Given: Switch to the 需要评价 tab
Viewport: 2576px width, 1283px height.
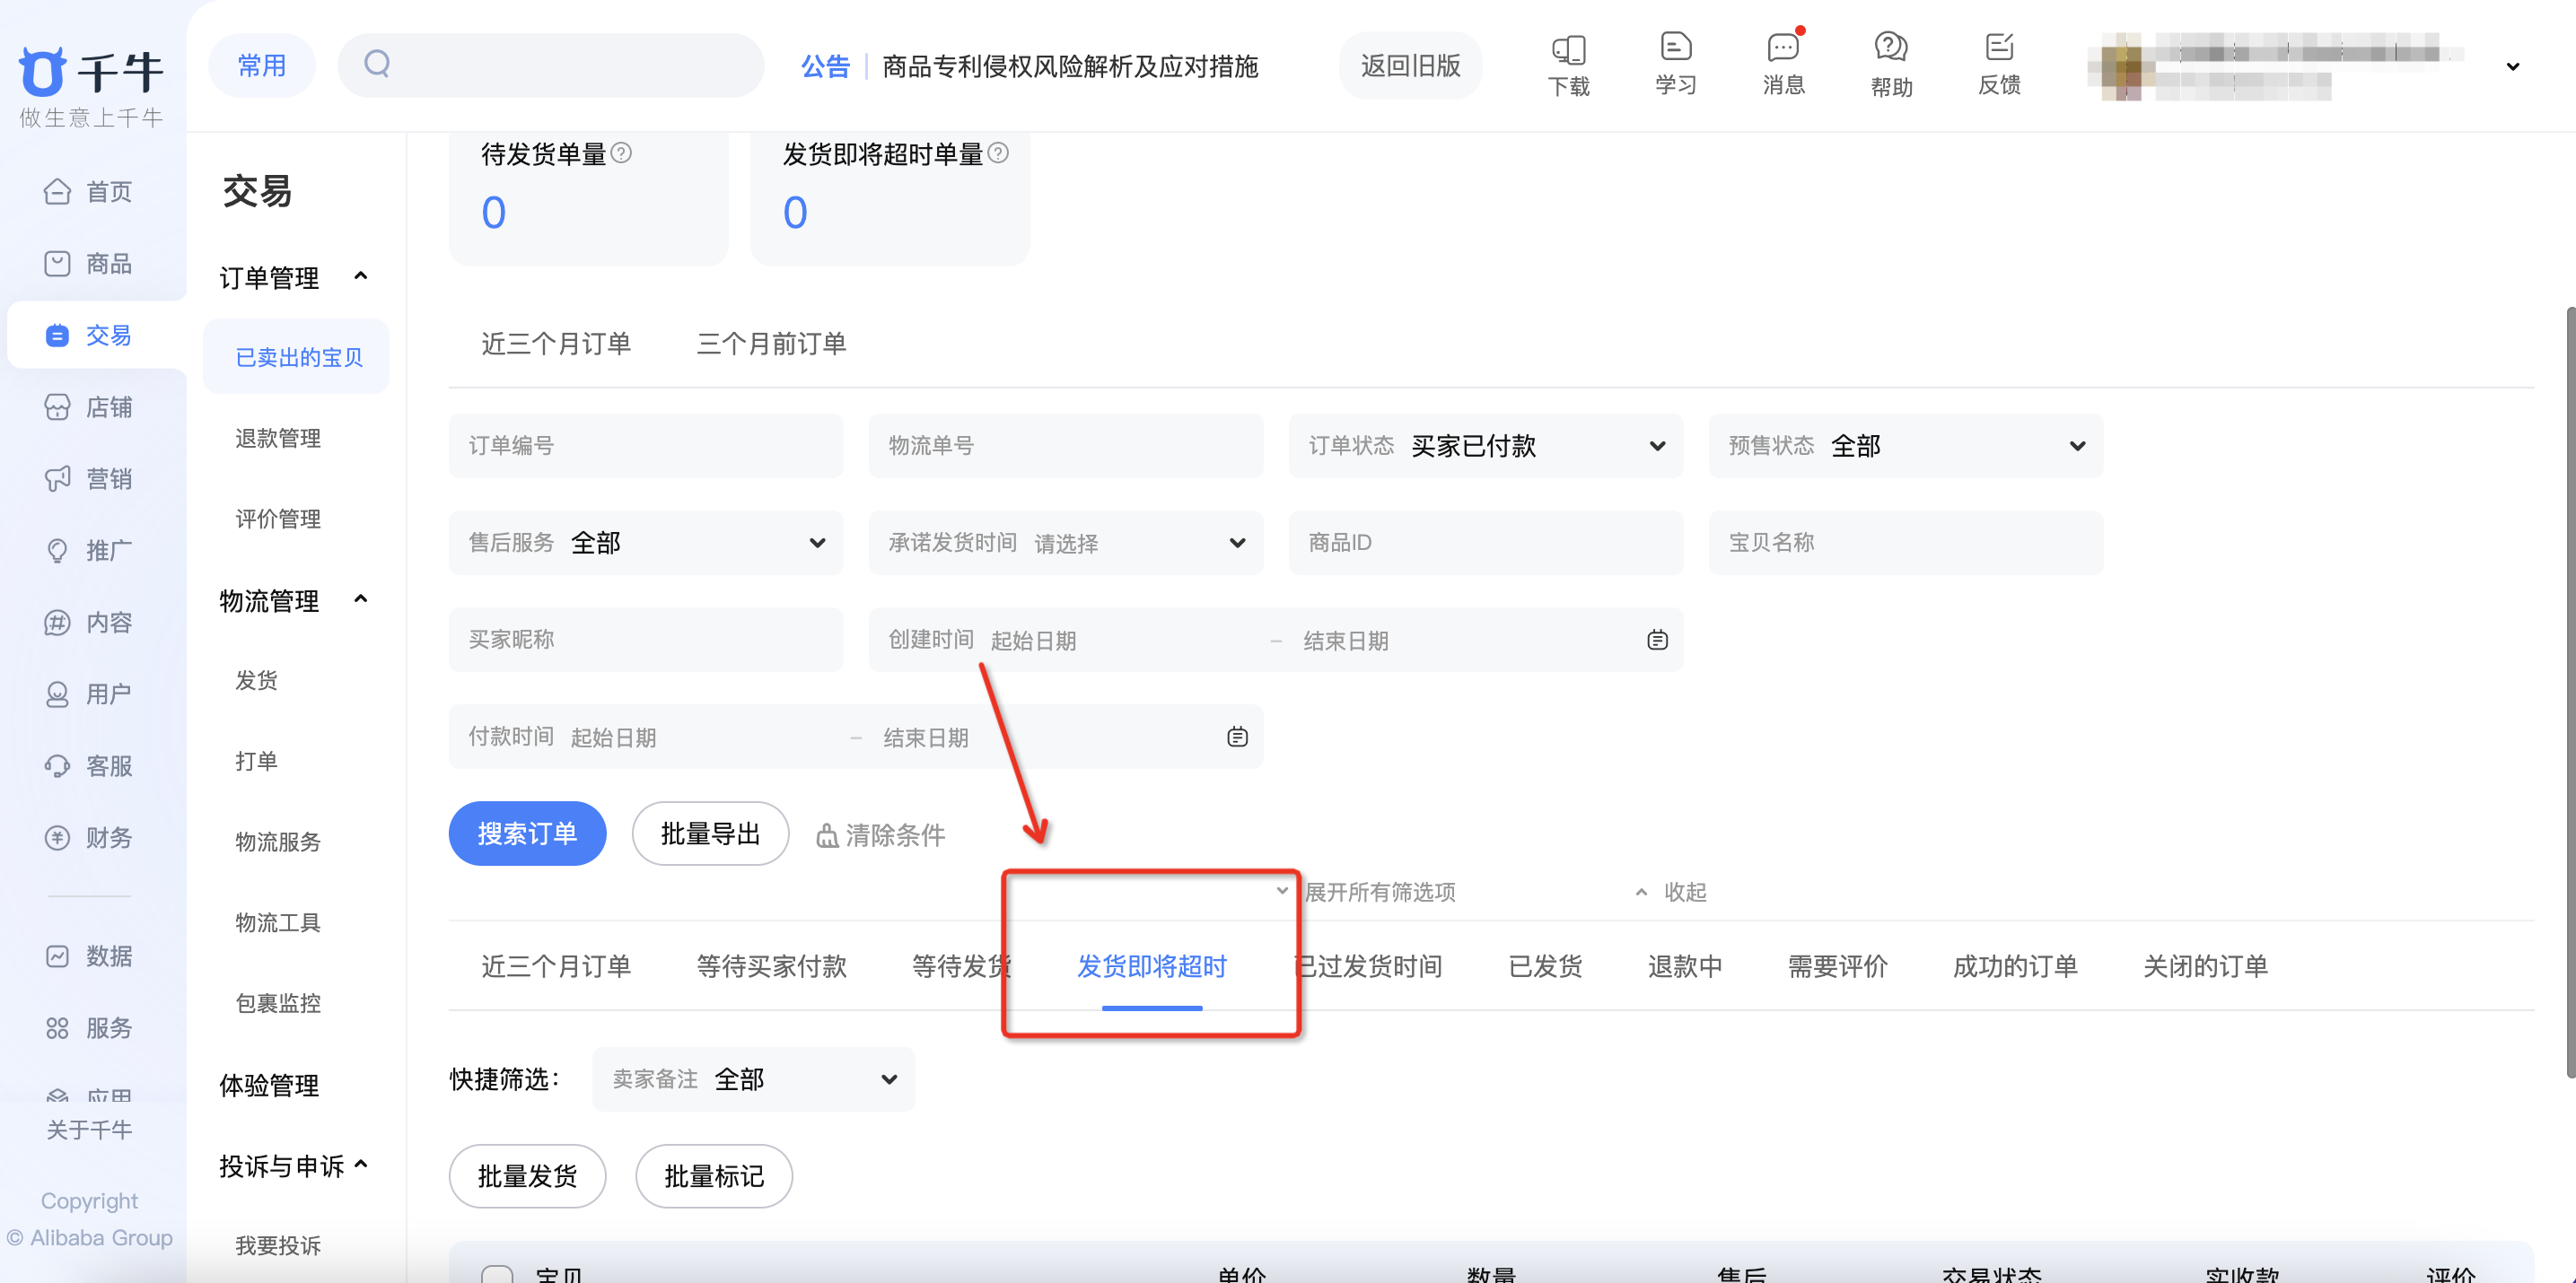Looking at the screenshot, I should click(1838, 966).
